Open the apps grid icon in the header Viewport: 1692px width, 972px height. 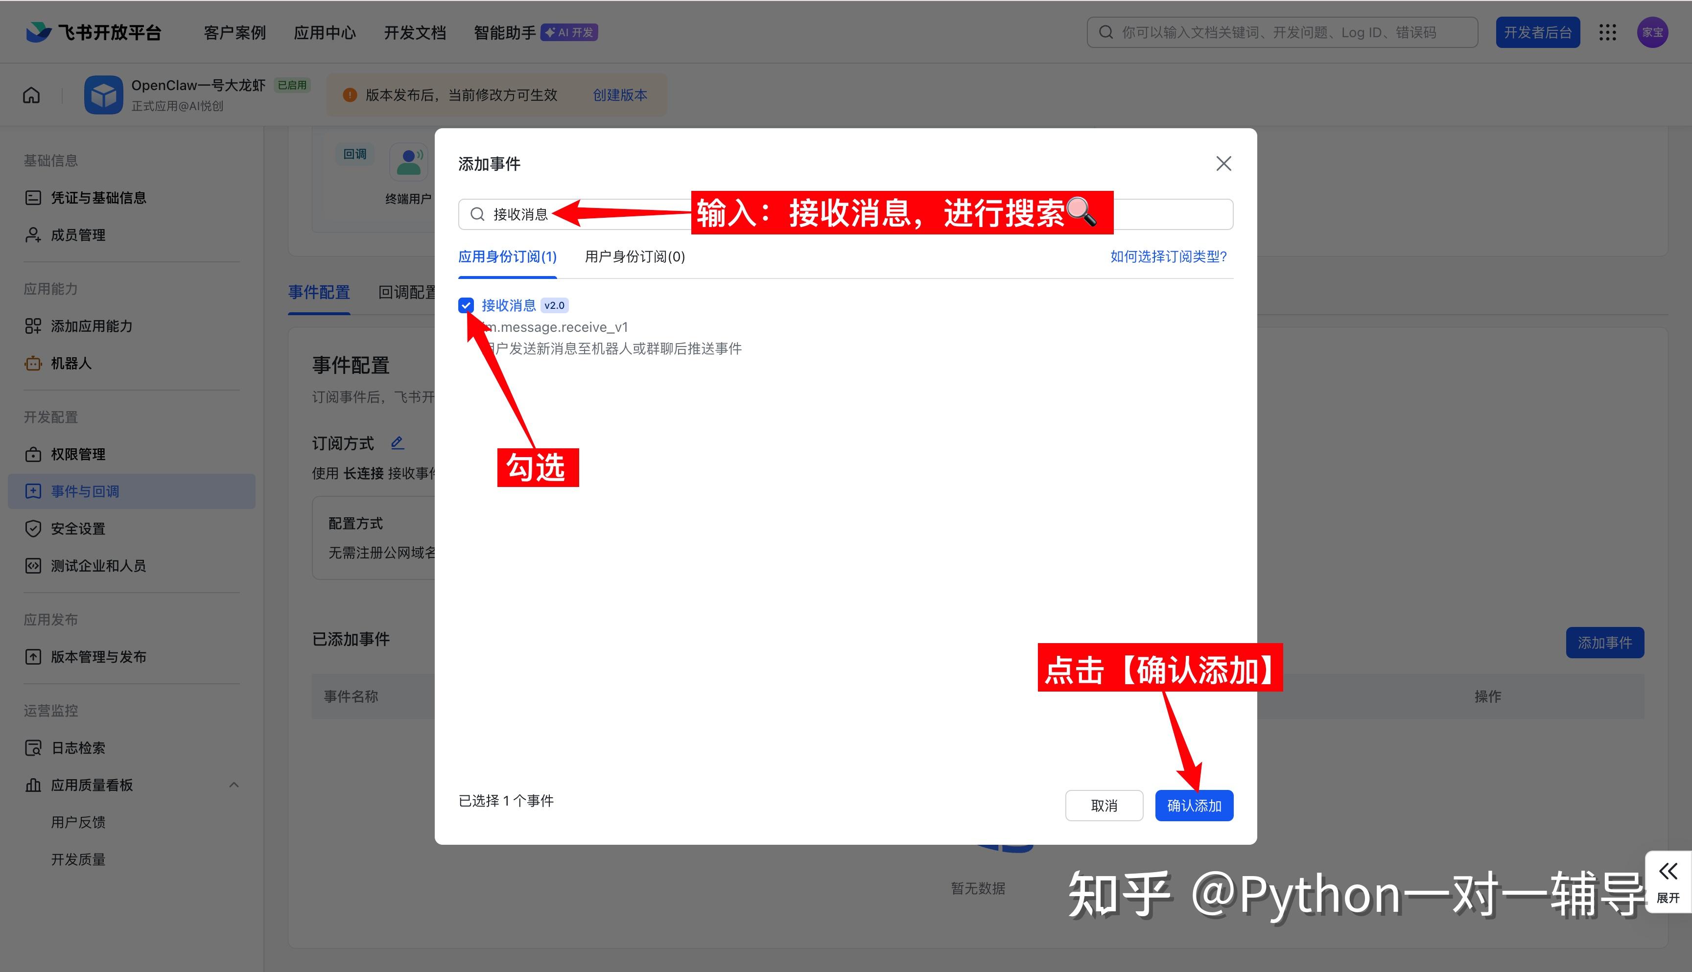pos(1607,33)
